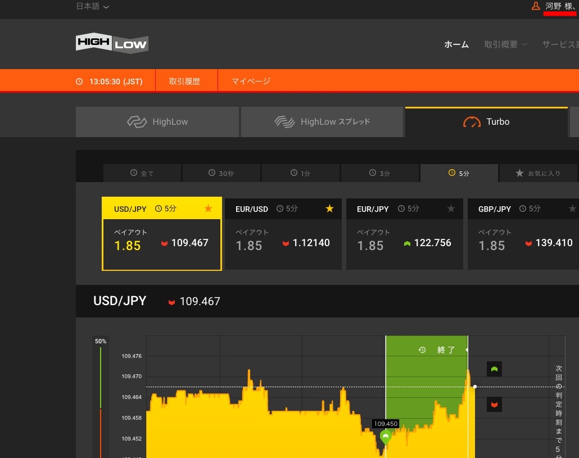Click the Turbo speedometer icon

click(x=472, y=122)
